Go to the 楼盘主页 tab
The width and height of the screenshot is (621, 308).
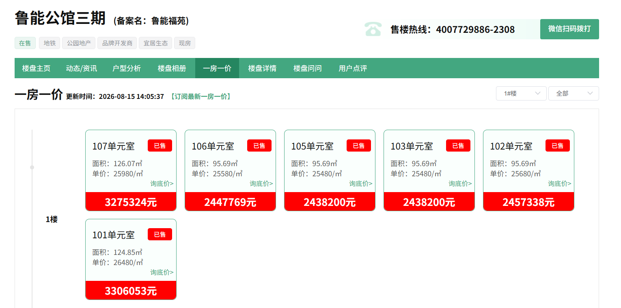(37, 68)
